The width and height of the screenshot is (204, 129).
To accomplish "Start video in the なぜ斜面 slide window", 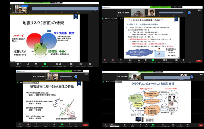I will pos(113,61).
